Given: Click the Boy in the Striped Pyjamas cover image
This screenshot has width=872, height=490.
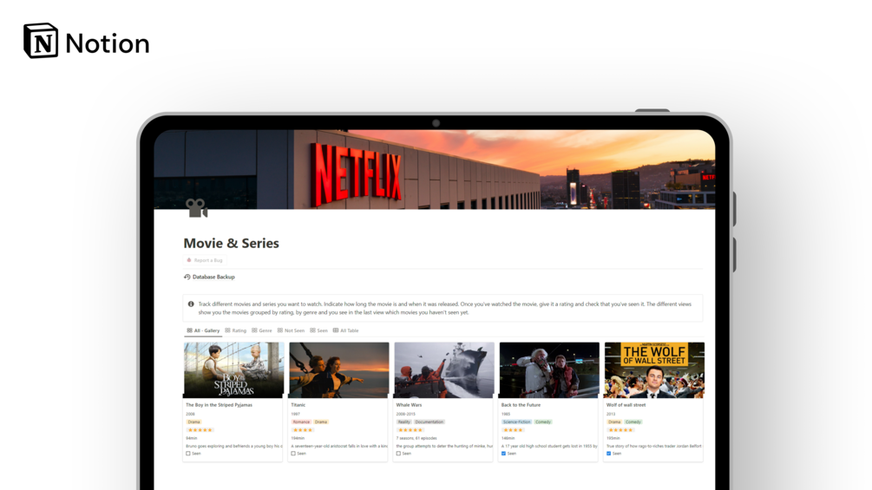Looking at the screenshot, I should pos(233,370).
